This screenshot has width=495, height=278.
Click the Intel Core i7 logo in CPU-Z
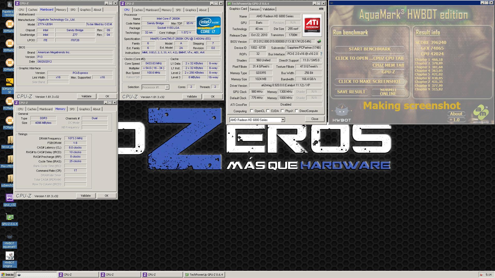(x=209, y=25)
